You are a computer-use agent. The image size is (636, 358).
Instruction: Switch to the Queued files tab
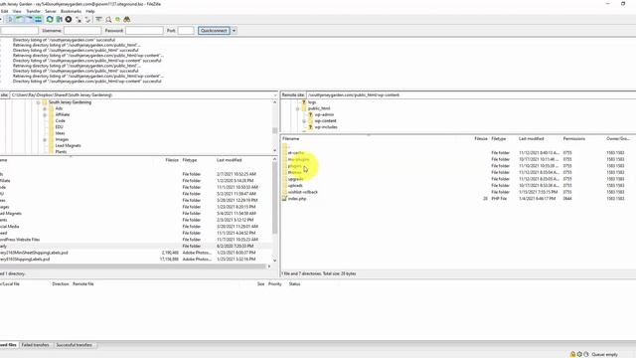coord(9,345)
